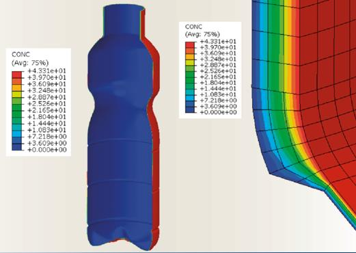Click the red +4.331e+01 swatch in left legend
The image size is (356, 253).
[x=16, y=75]
